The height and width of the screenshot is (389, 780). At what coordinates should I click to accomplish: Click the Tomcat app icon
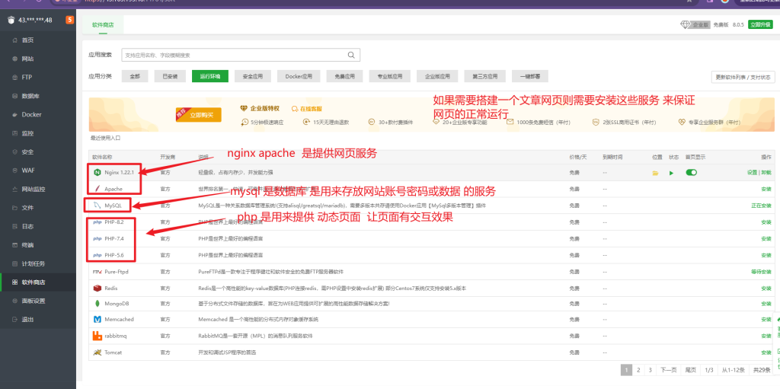pos(97,352)
